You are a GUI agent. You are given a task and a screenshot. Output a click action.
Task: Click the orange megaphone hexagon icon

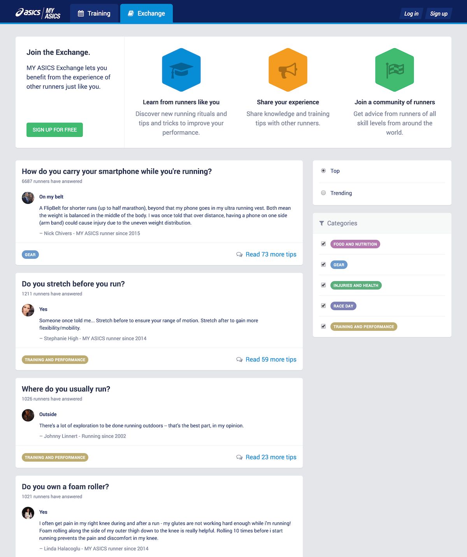(x=288, y=70)
